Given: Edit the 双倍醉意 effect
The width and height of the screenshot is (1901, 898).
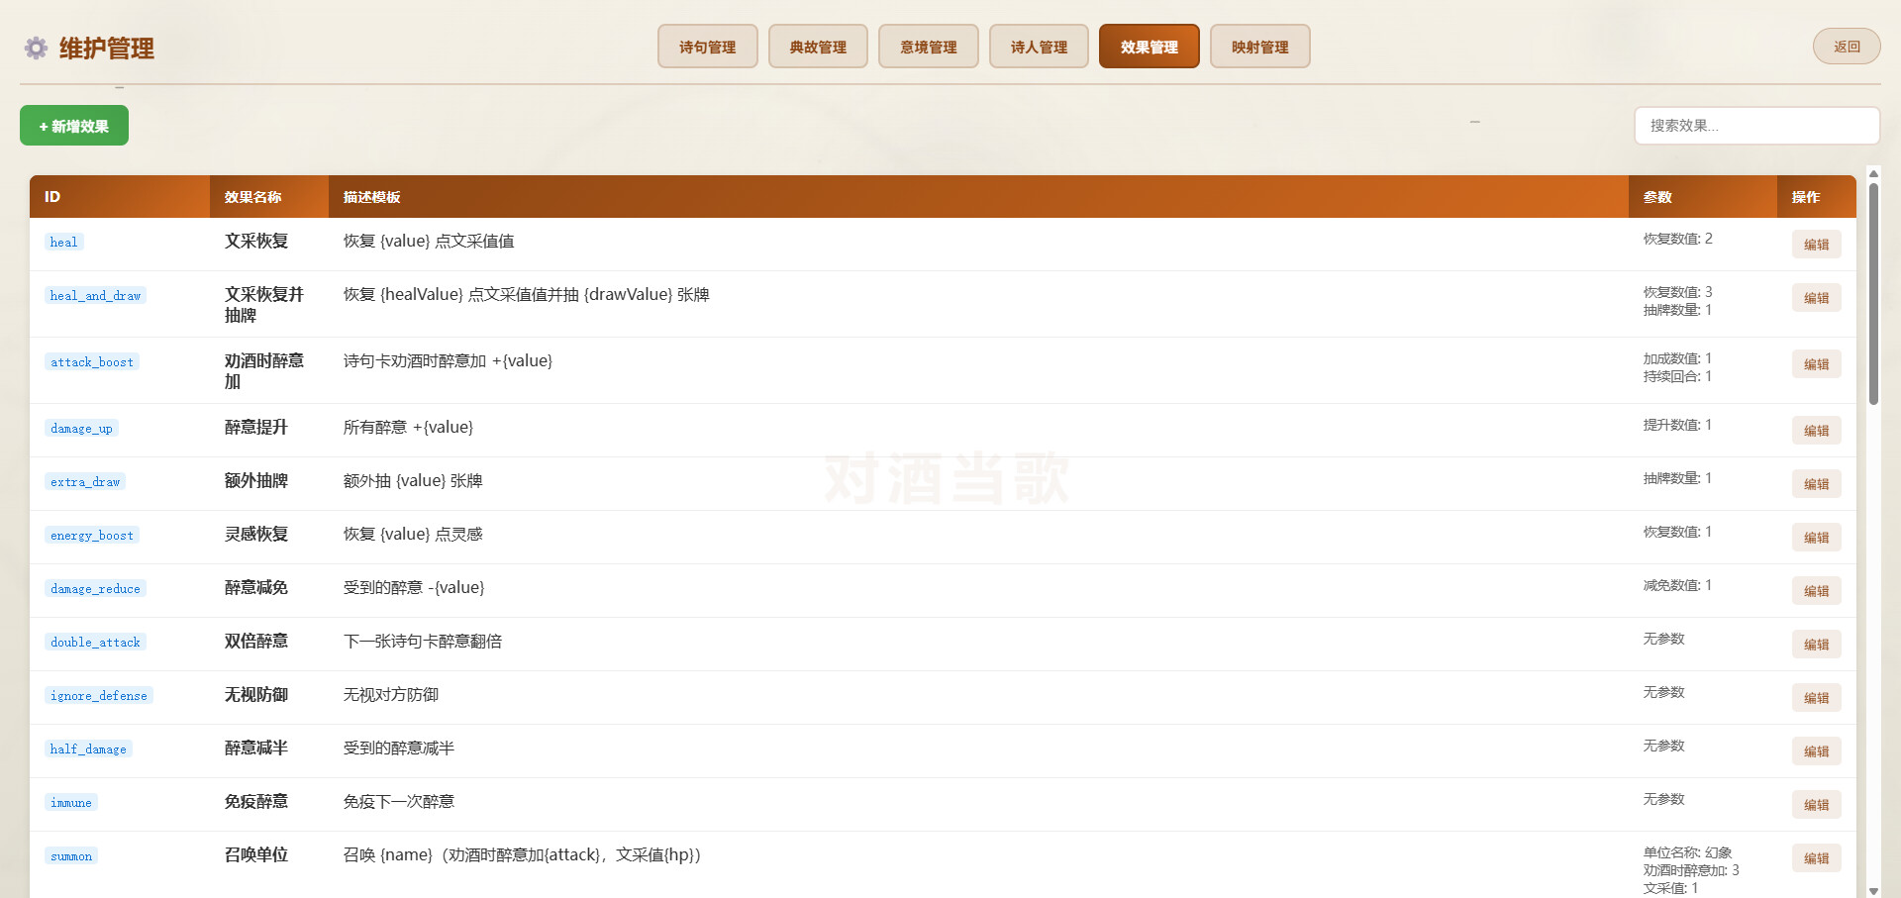Looking at the screenshot, I should coord(1816,645).
